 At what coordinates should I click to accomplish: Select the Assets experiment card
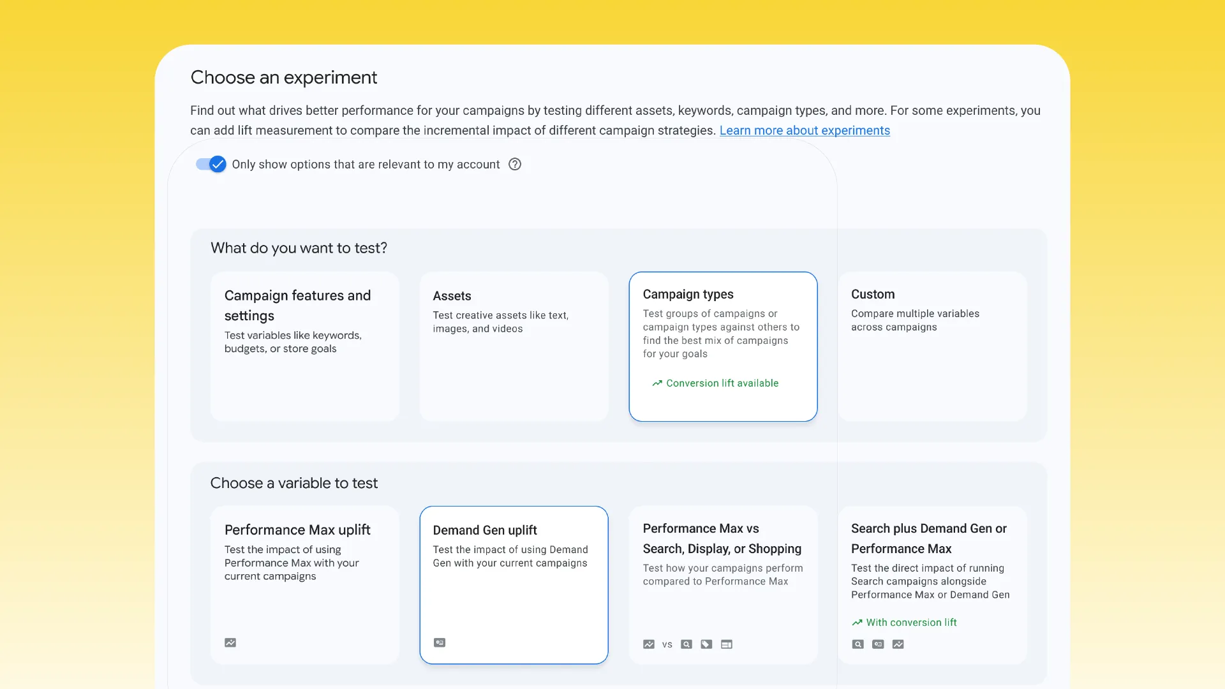point(514,346)
